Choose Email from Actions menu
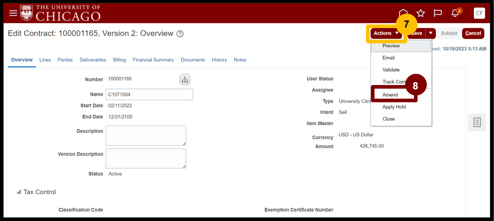494x221 pixels. click(x=401, y=58)
